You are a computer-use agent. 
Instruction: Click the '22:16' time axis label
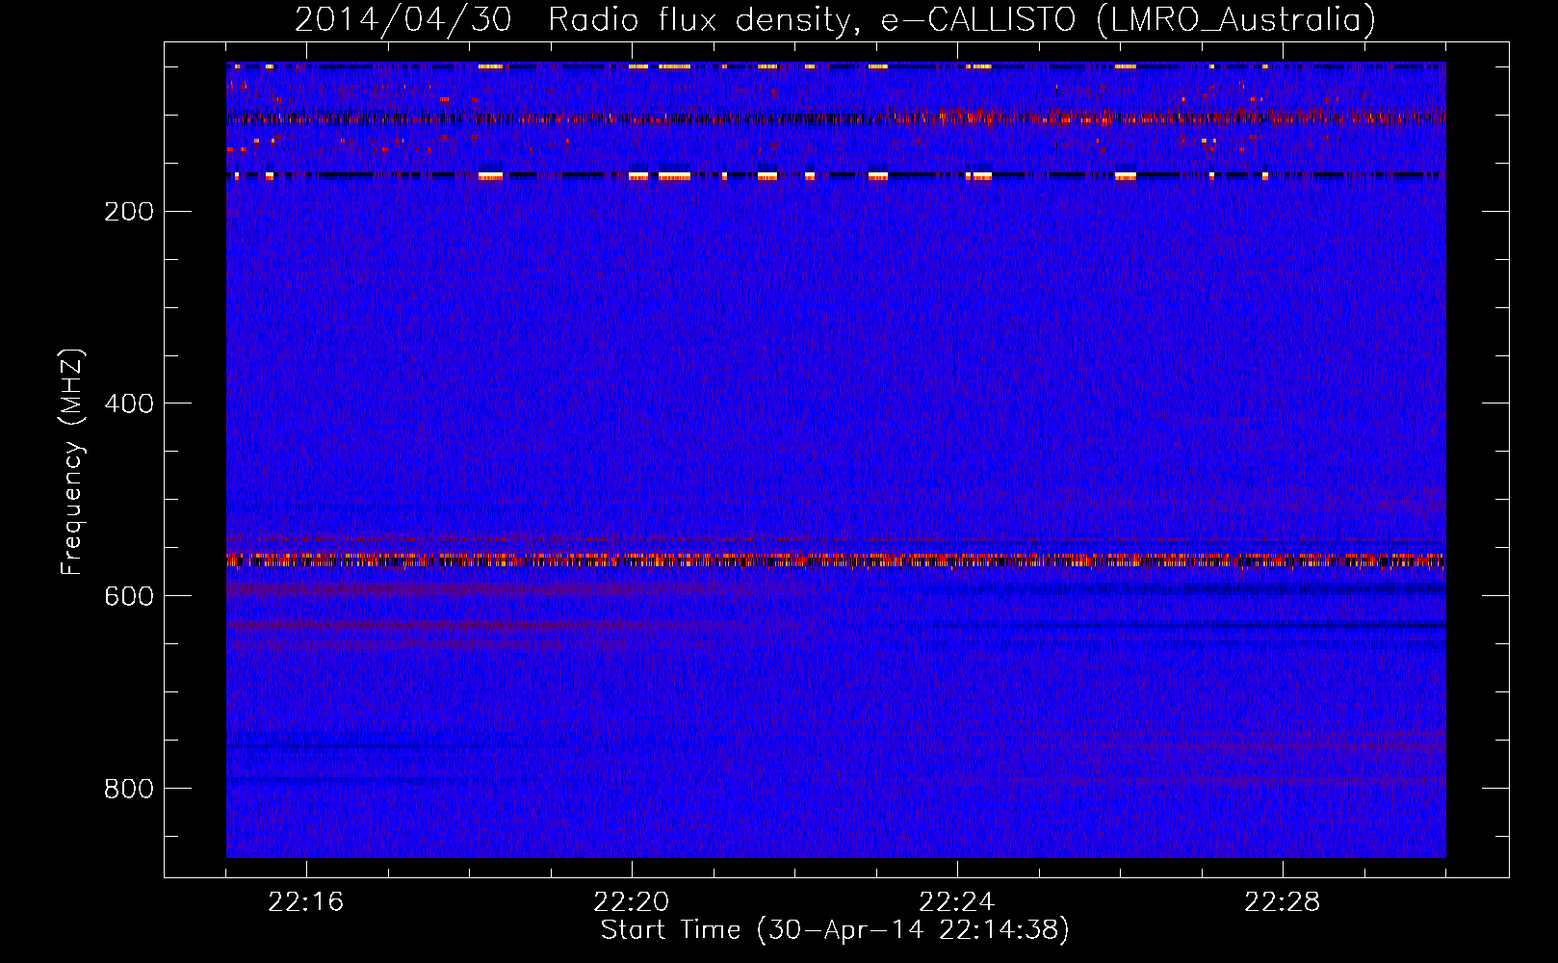click(305, 902)
